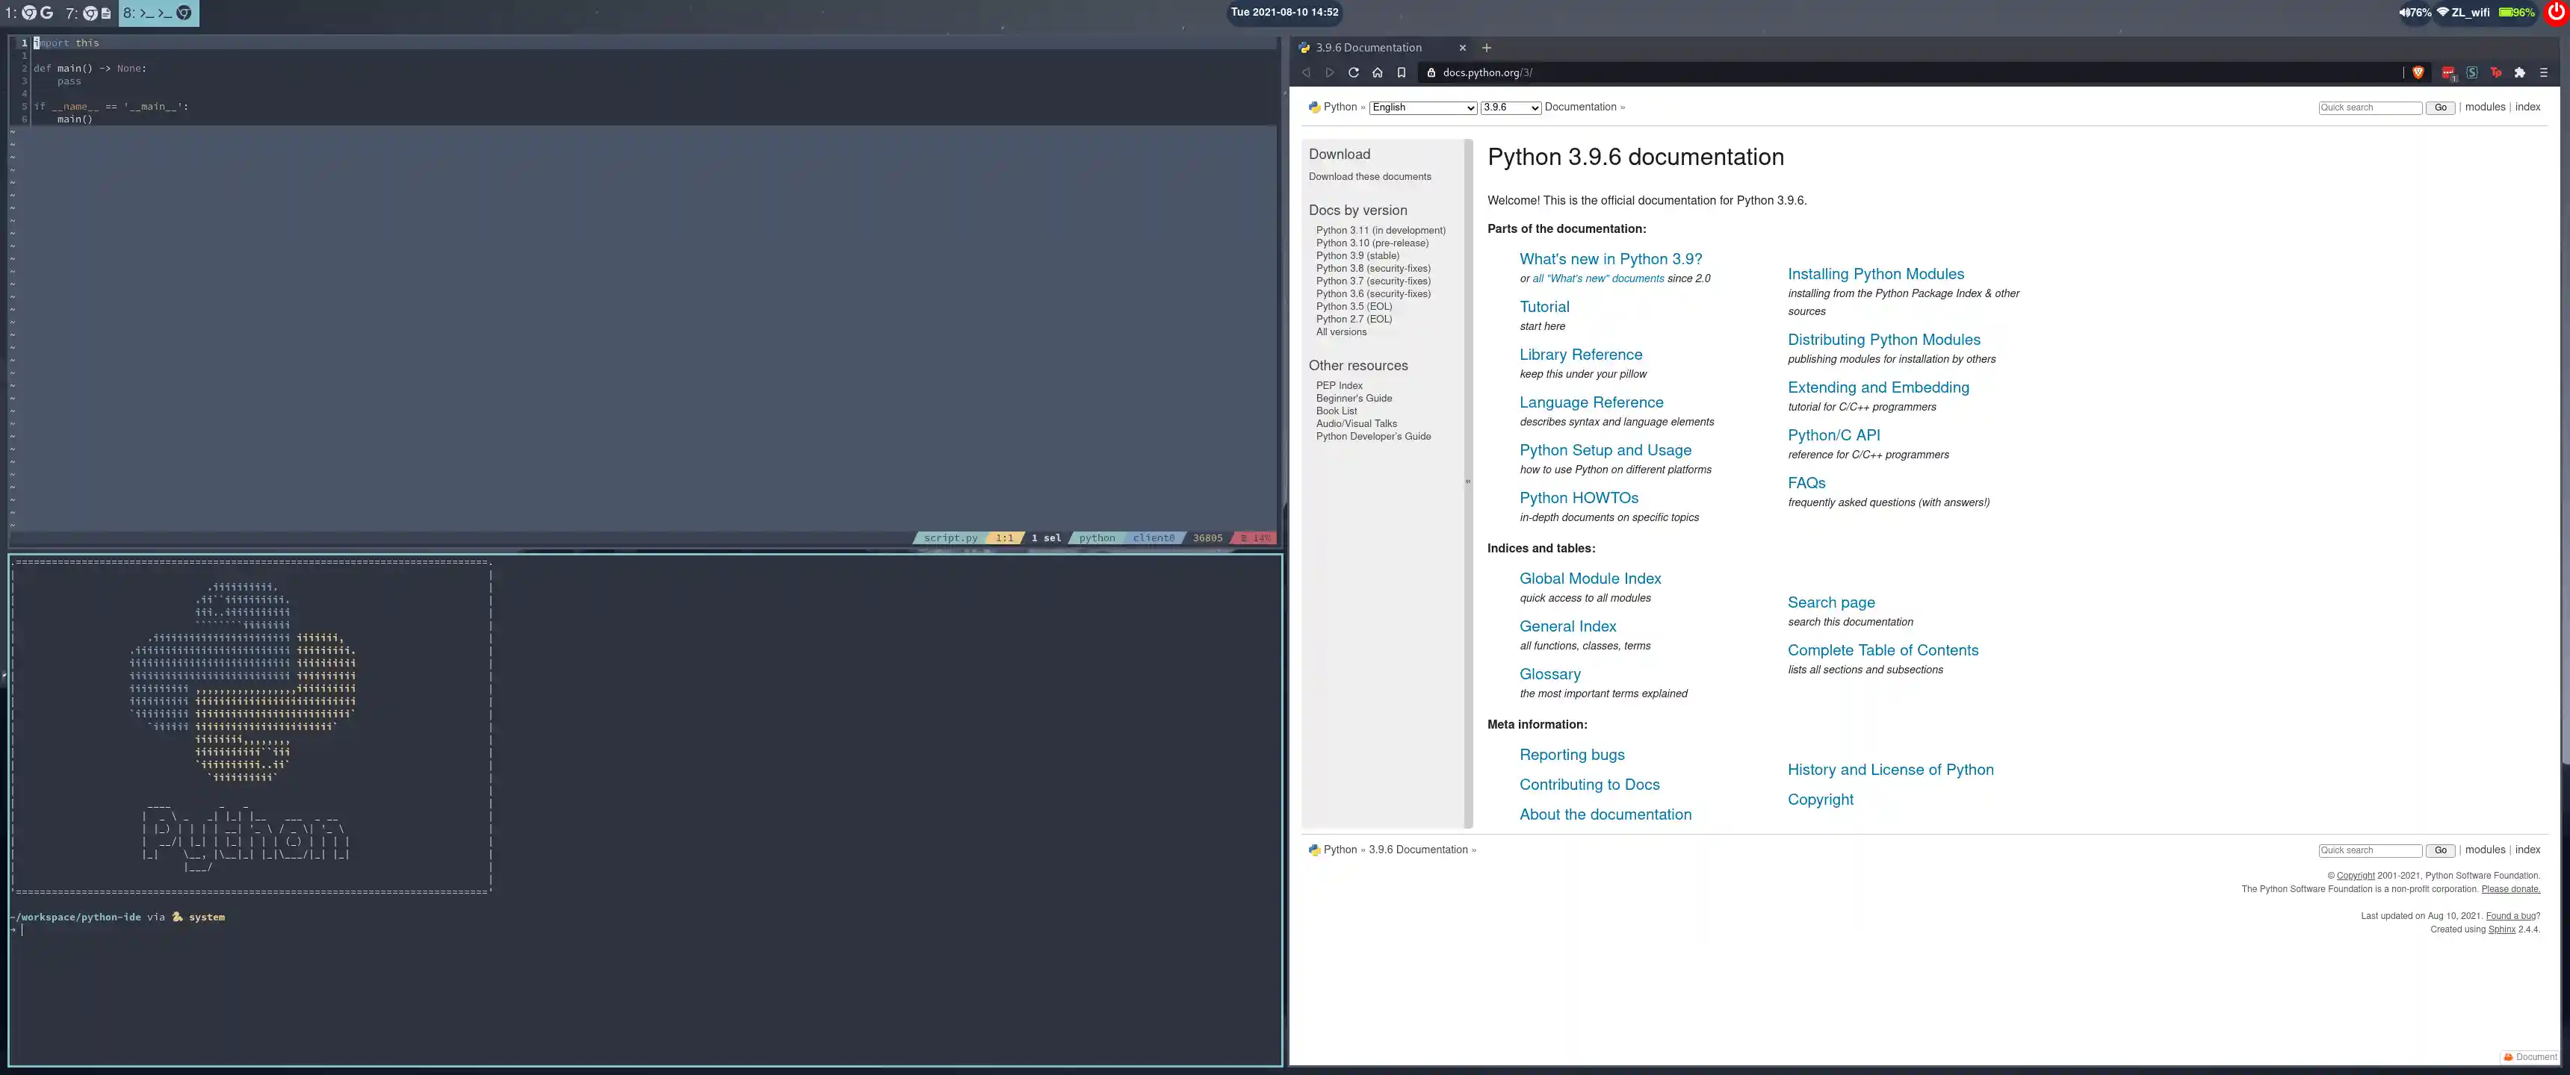The image size is (2570, 1075).
Task: Open the Stylus extension popup
Action: 2472,72
